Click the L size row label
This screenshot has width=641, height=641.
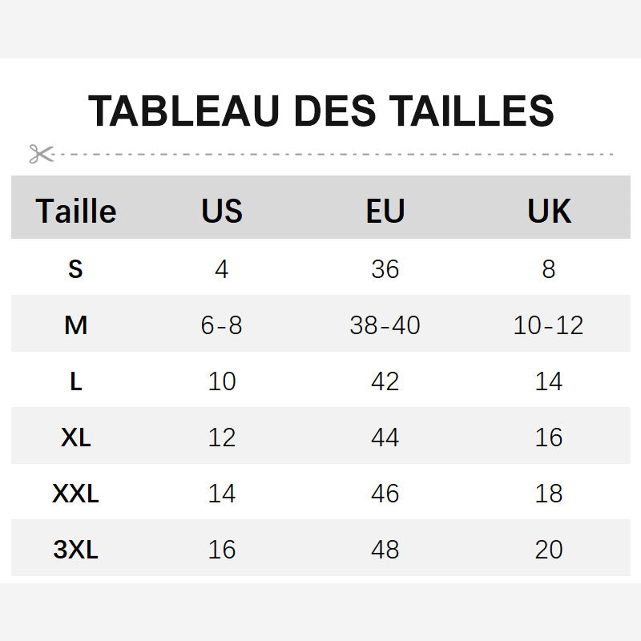coord(76,381)
